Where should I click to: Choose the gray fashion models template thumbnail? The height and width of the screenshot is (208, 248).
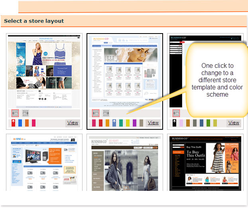(x=124, y=163)
